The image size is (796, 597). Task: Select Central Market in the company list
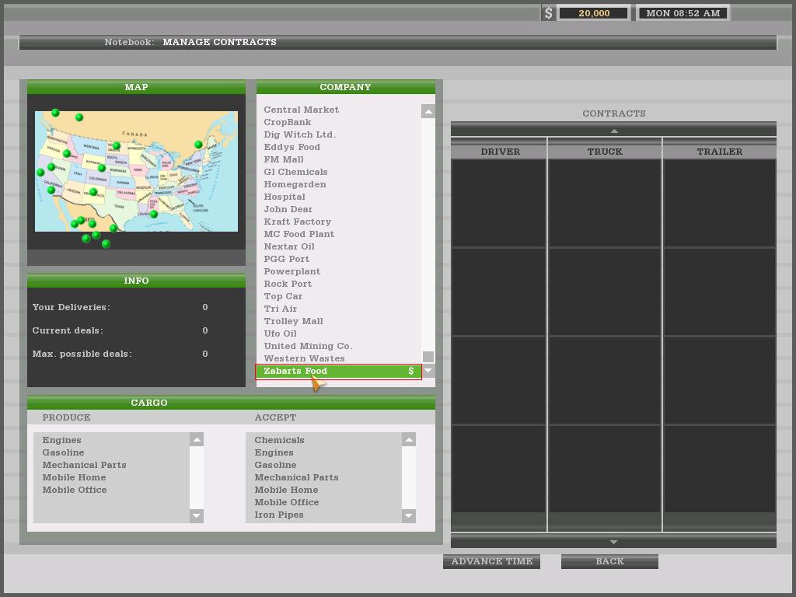(301, 110)
